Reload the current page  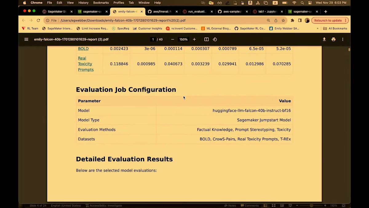tap(38, 20)
